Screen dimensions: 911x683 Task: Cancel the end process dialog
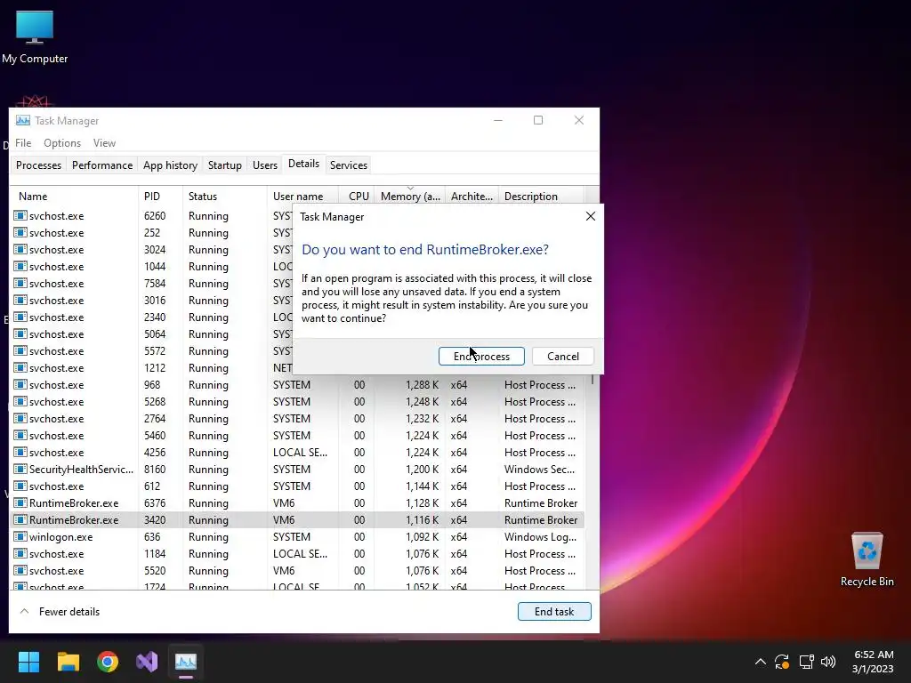(x=562, y=356)
